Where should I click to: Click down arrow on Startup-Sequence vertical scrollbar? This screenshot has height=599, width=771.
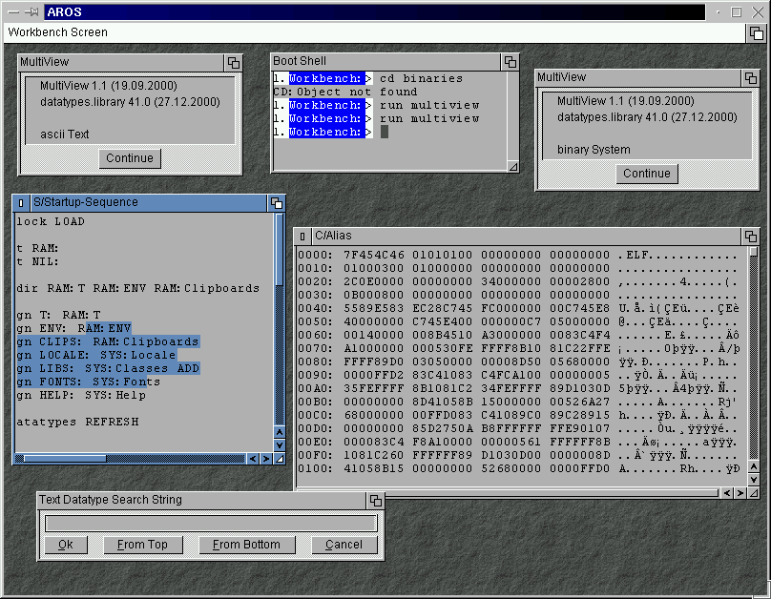pyautogui.click(x=280, y=444)
